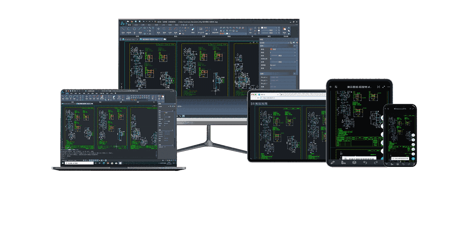Open 注释 ribbon tab on monitor
Viewport: 474px width, 234px height.
pyautogui.click(x=143, y=25)
